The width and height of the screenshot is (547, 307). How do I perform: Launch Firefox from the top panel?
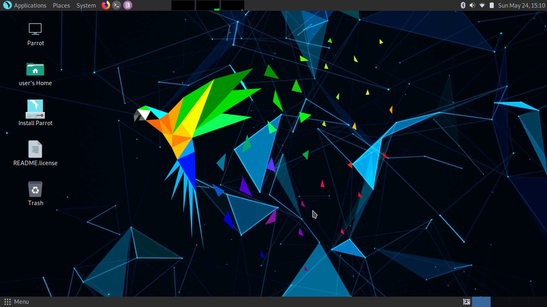pyautogui.click(x=106, y=5)
